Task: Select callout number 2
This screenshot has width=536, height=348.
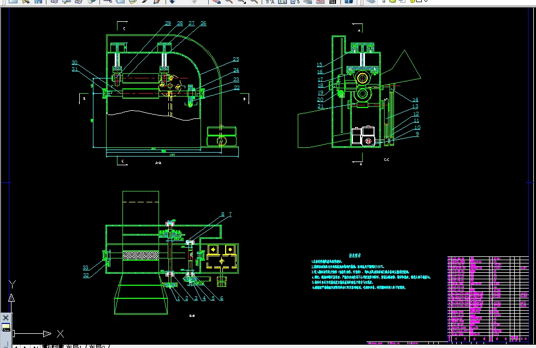Action: (x=187, y=298)
